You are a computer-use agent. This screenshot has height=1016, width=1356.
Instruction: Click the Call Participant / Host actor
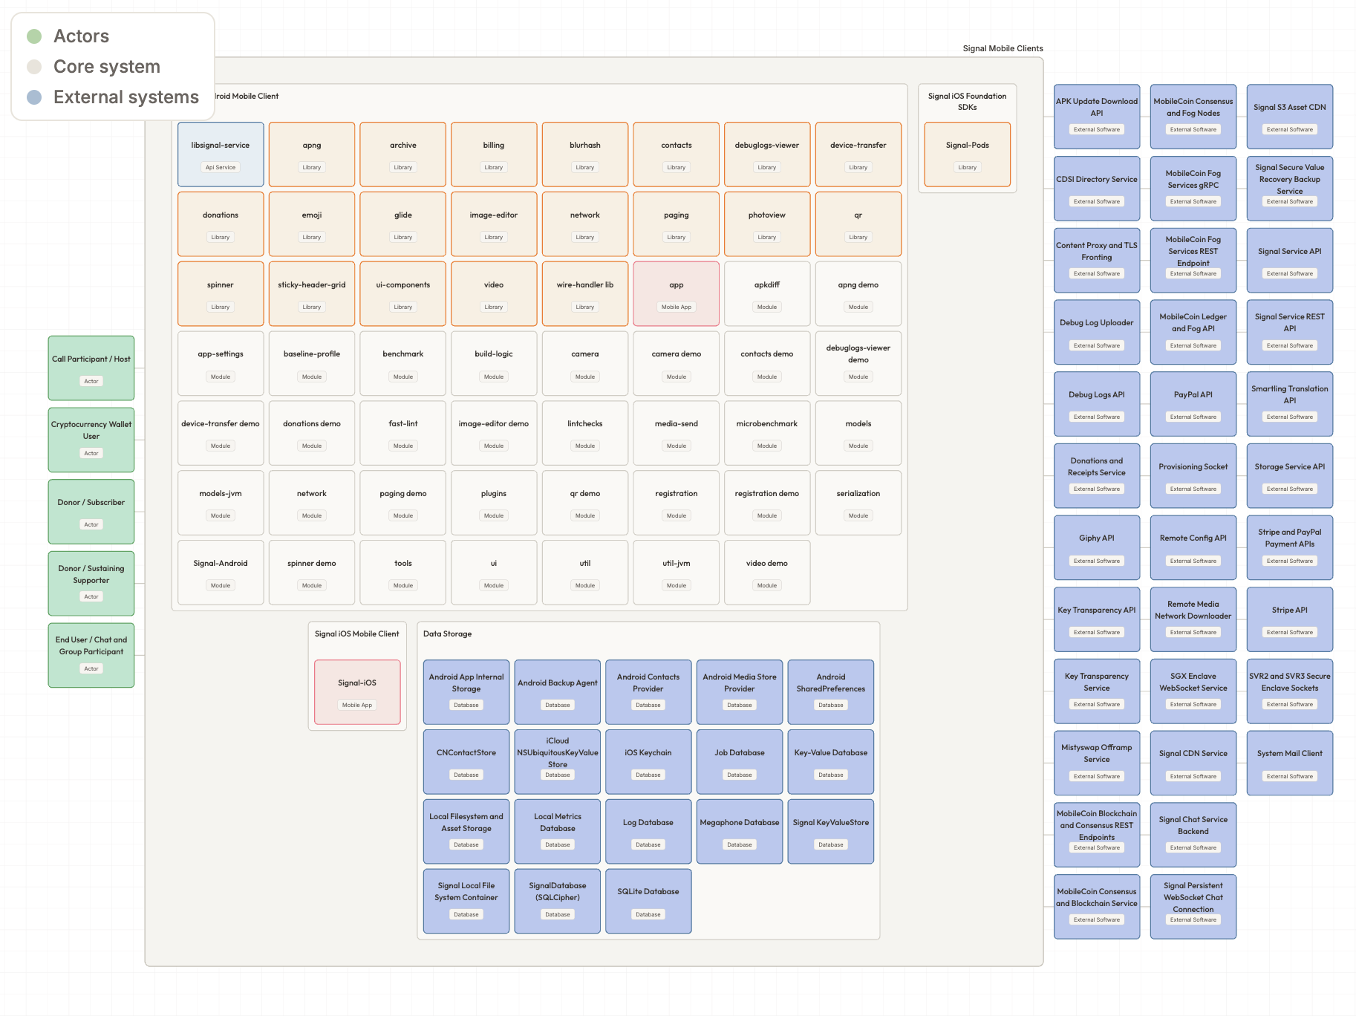(x=91, y=368)
